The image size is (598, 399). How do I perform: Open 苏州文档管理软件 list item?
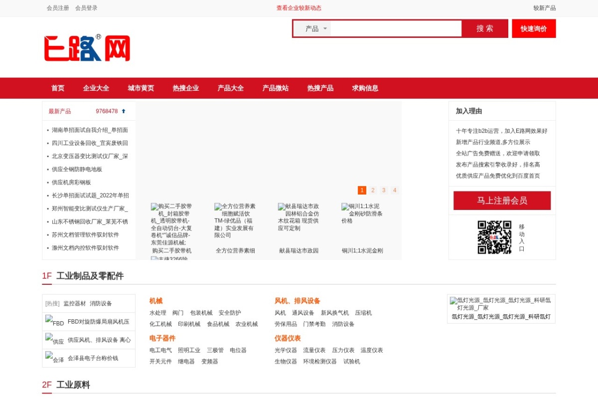point(85,235)
